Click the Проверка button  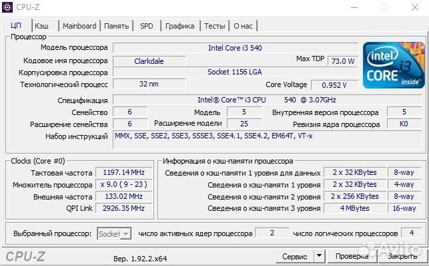pyautogui.click(x=352, y=256)
